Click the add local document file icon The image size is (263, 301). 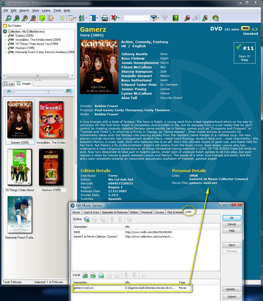pyautogui.click(x=101, y=275)
